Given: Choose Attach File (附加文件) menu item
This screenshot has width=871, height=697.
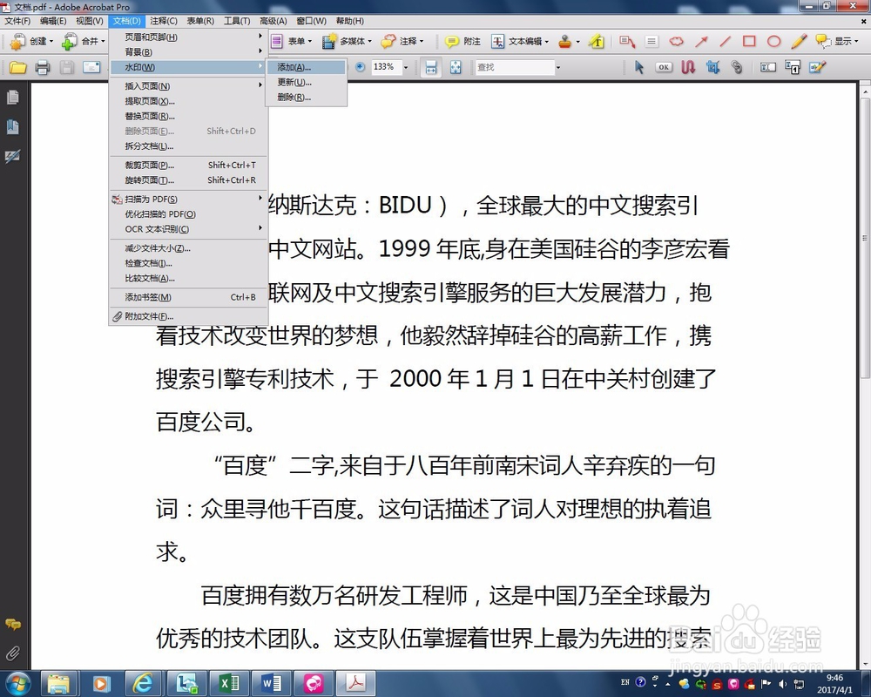Looking at the screenshot, I should coord(188,315).
